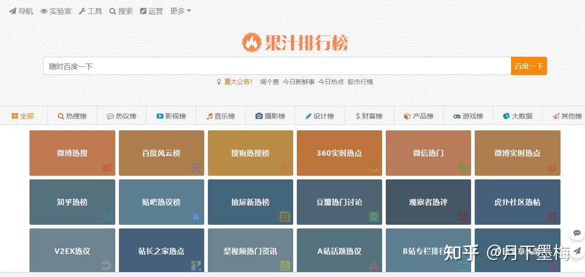Switch to the 热议榜 tab
The width and height of the screenshot is (585, 277).
point(122,116)
